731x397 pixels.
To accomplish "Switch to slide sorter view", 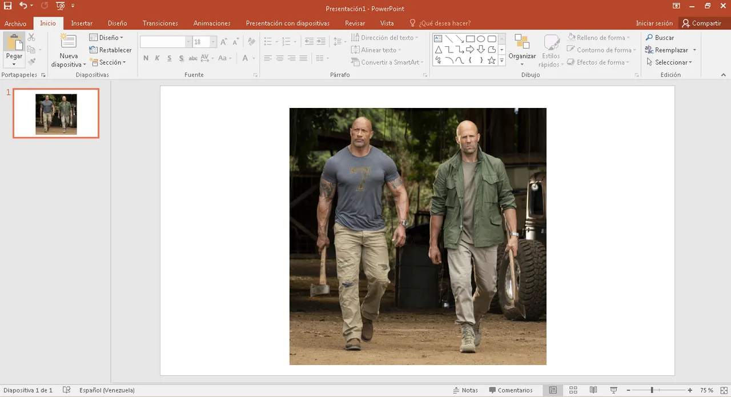I will point(573,390).
